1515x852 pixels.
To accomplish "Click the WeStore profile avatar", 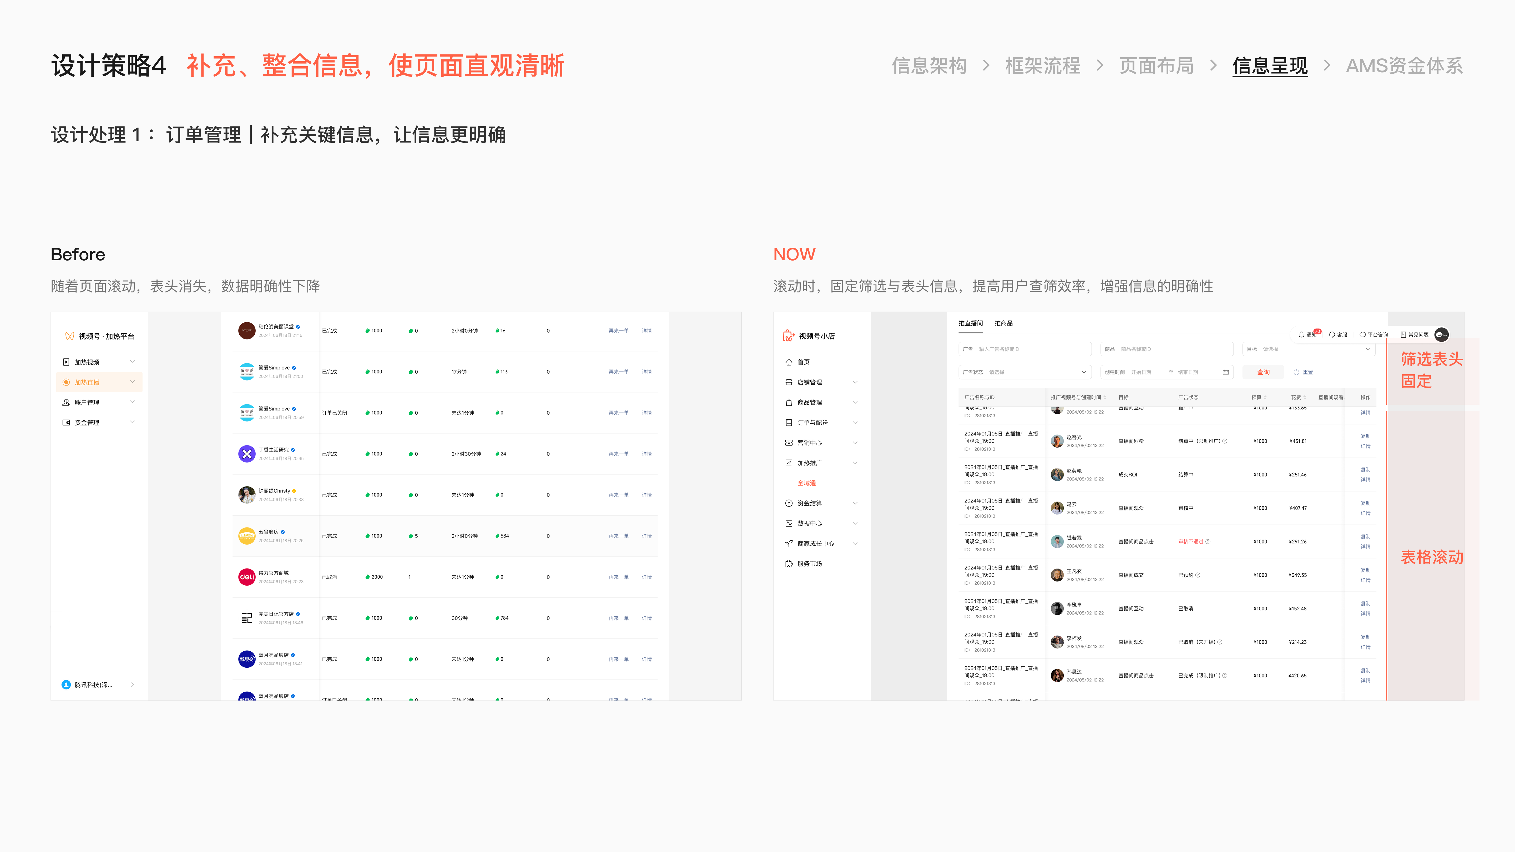I will [1441, 334].
